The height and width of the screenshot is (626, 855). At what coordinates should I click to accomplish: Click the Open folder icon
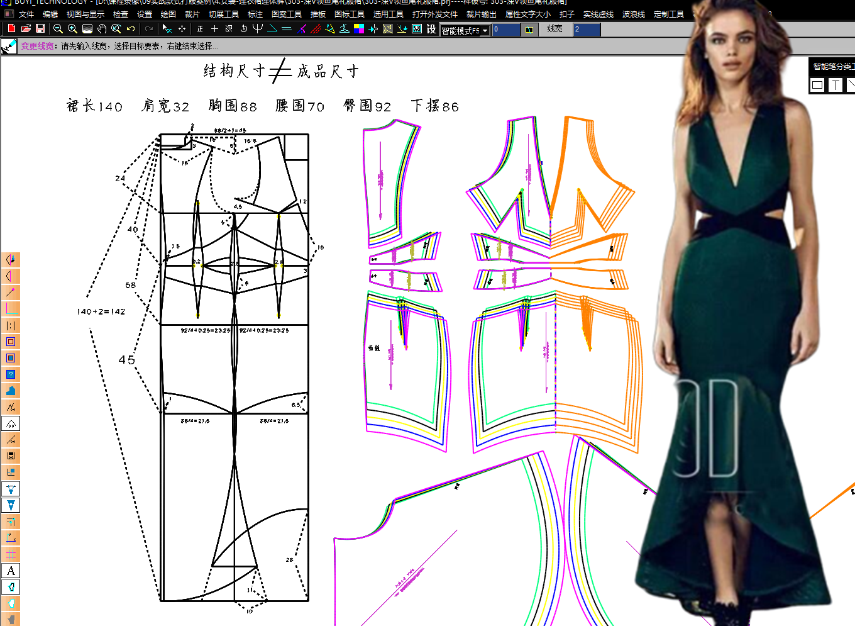click(26, 29)
